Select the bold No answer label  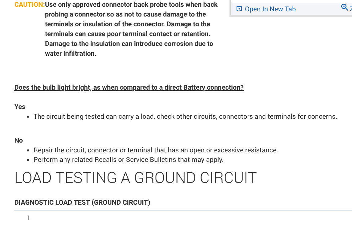click(19, 140)
